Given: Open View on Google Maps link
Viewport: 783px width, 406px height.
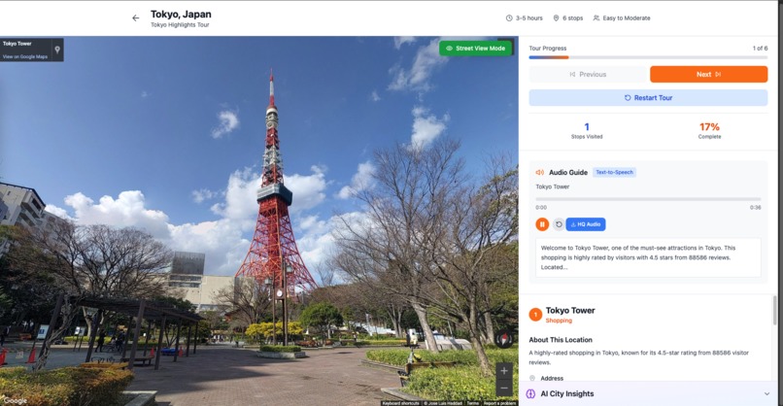Looking at the screenshot, I should [x=25, y=57].
